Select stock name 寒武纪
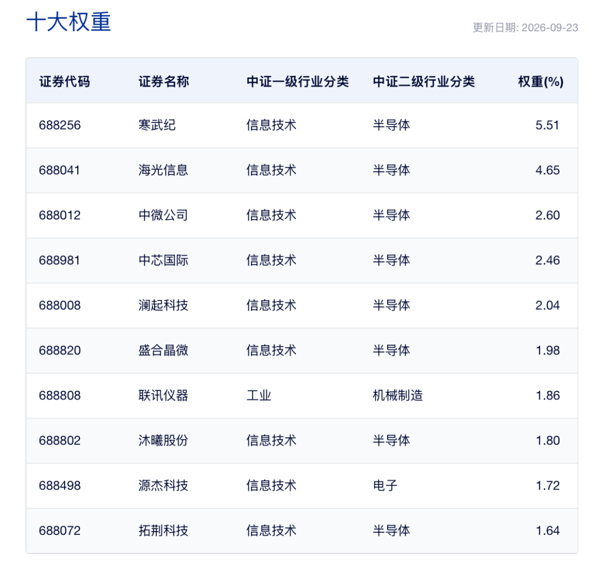This screenshot has width=592, height=564. point(157,125)
